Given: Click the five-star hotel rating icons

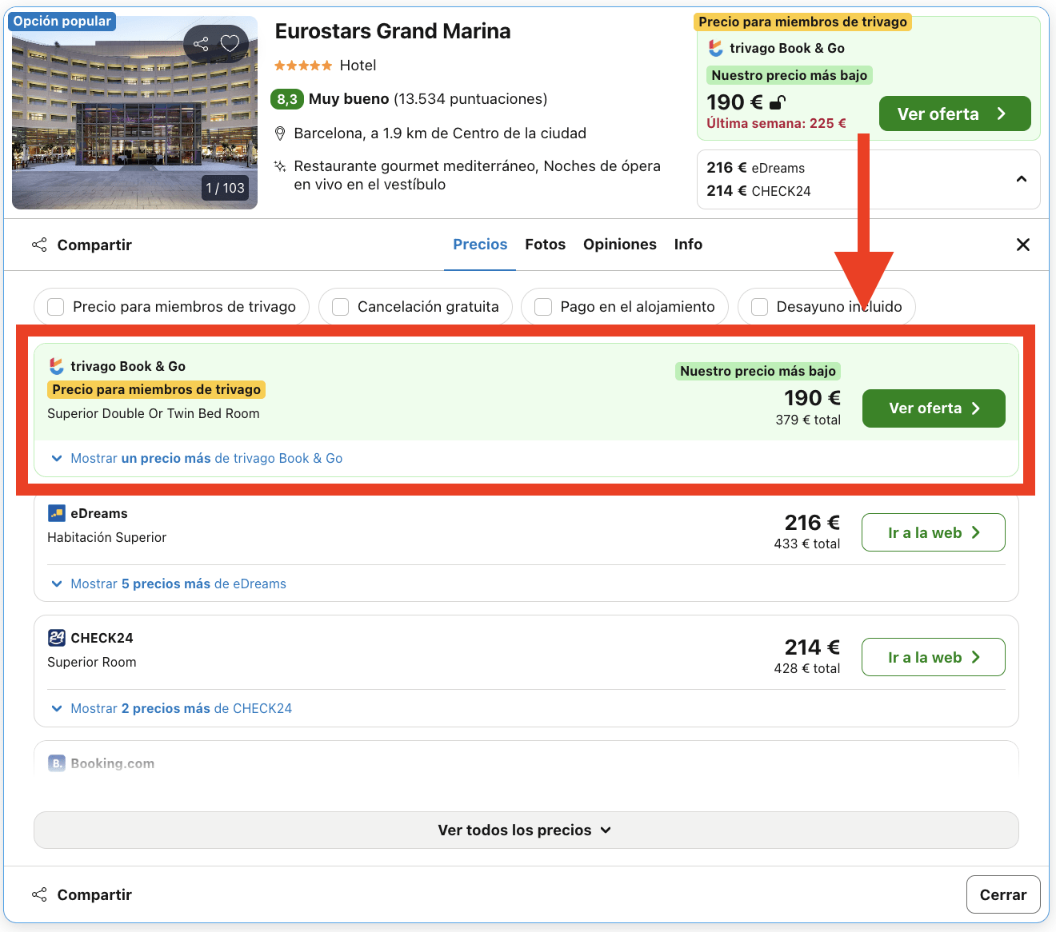Looking at the screenshot, I should tap(303, 66).
